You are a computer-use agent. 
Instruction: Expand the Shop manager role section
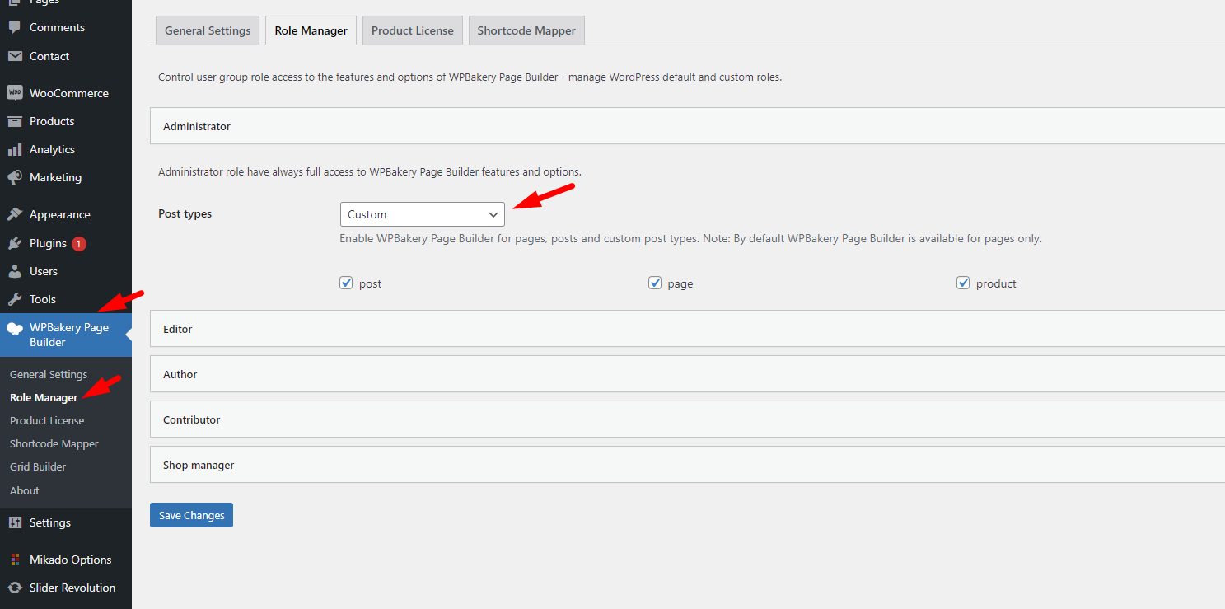pyautogui.click(x=687, y=464)
